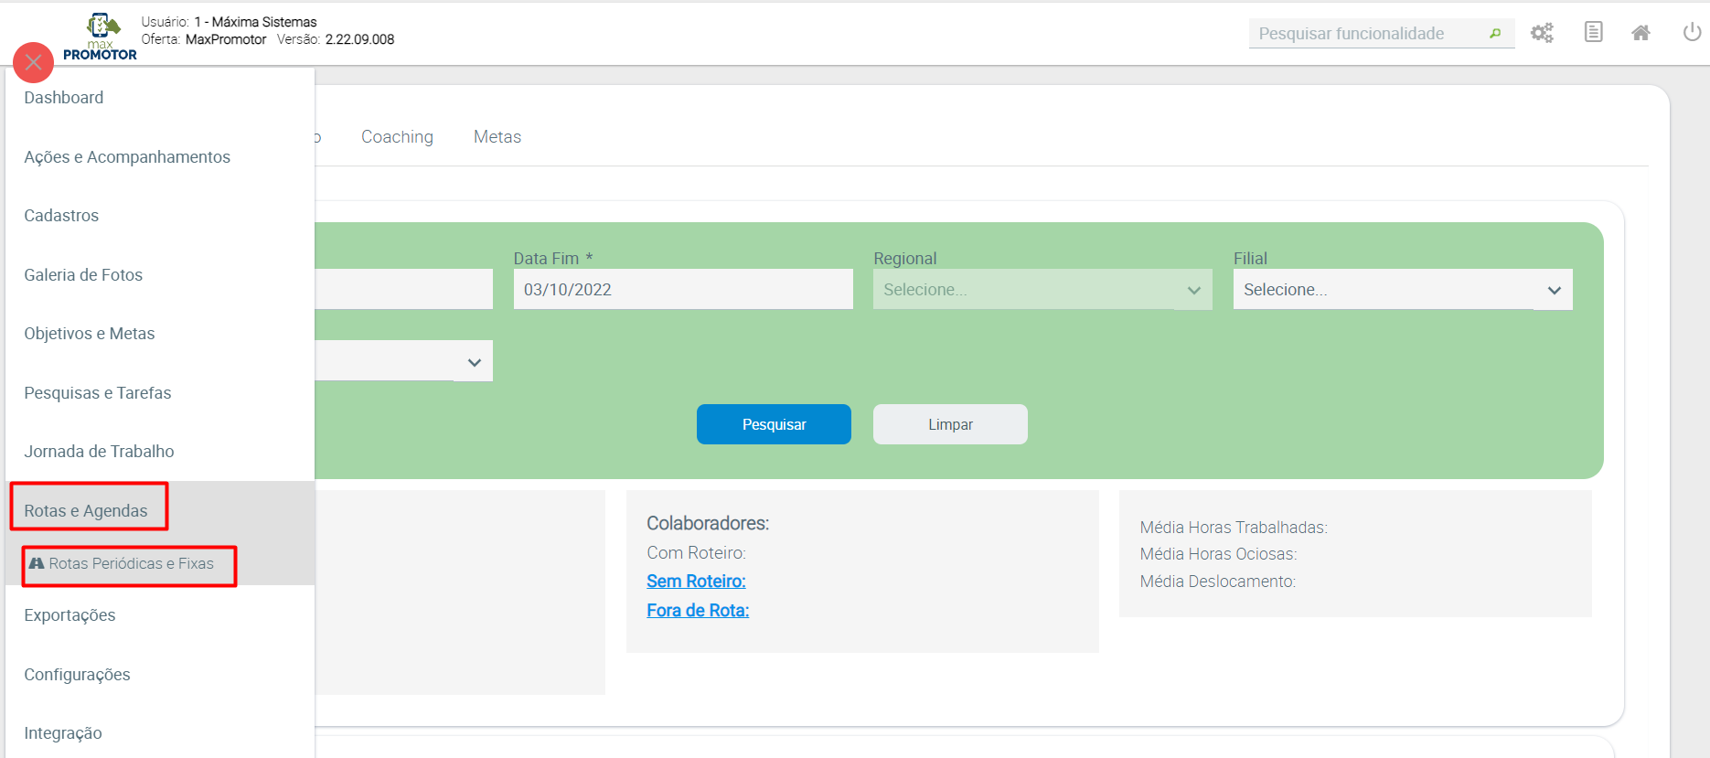
Task: Click the settings gears icon
Action: (x=1542, y=33)
